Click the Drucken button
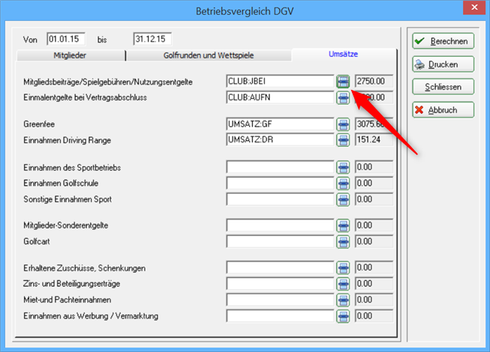 click(443, 64)
